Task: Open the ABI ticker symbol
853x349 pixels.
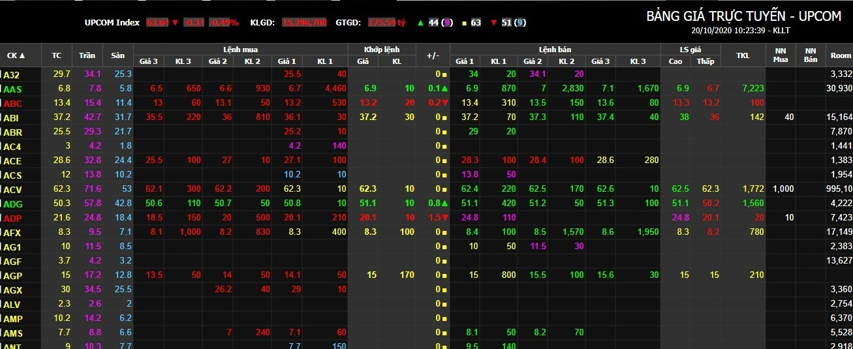Action: coord(12,117)
